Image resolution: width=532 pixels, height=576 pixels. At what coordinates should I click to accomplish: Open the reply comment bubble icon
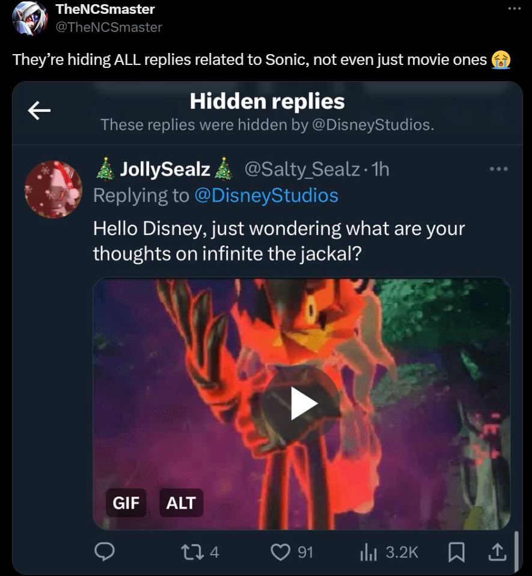[x=105, y=552]
